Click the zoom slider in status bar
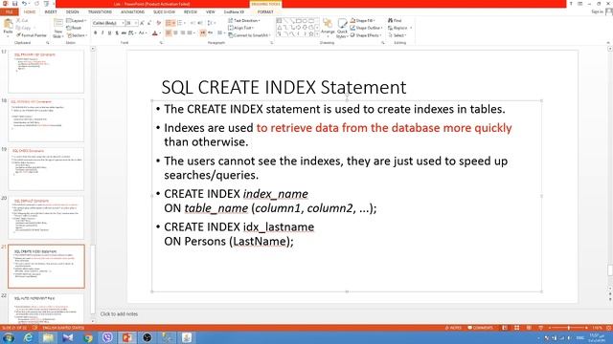613x344 pixels. click(568, 328)
